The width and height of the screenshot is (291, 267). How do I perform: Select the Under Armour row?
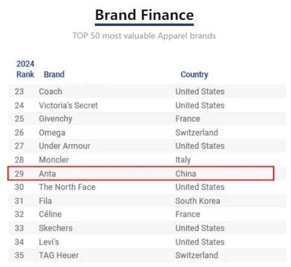147,146
